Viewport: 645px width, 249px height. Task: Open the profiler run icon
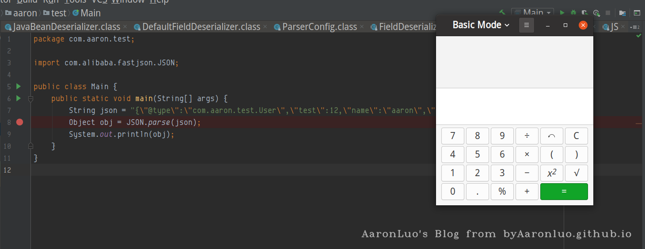tap(596, 13)
